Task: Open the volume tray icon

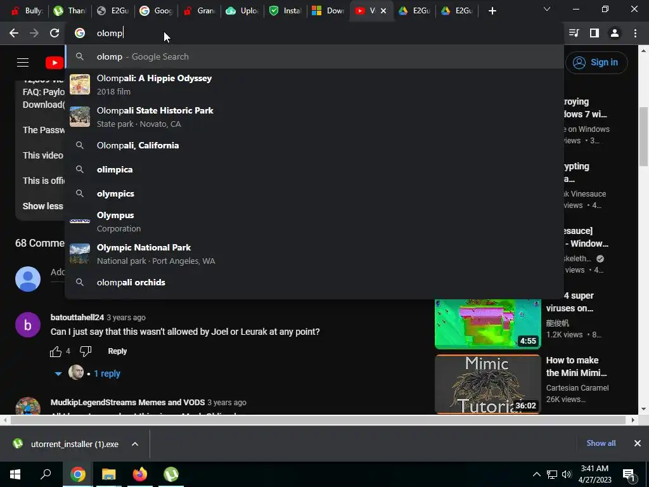Action: (567, 474)
